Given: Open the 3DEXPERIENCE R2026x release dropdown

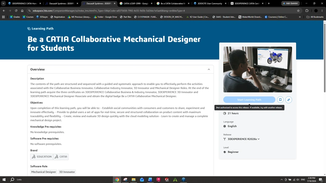Looking at the screenshot, I should [243, 139].
